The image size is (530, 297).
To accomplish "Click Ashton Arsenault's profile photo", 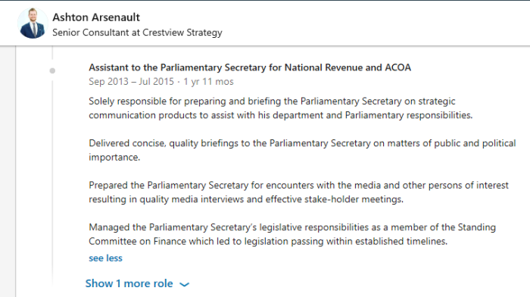I will pyautogui.click(x=33, y=23).
